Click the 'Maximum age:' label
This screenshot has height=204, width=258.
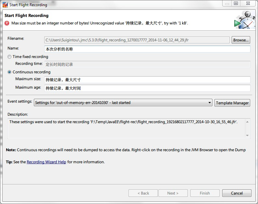[28, 87]
